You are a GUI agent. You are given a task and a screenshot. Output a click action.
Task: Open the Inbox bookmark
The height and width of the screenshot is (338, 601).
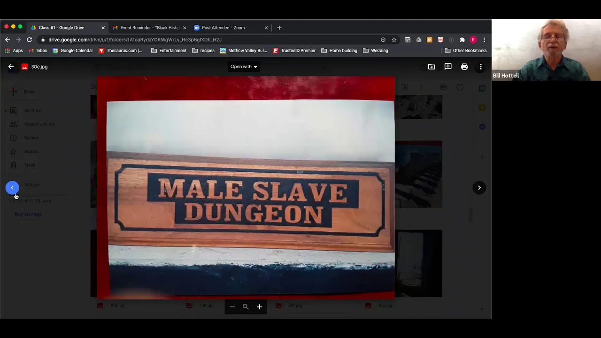pyautogui.click(x=38, y=51)
